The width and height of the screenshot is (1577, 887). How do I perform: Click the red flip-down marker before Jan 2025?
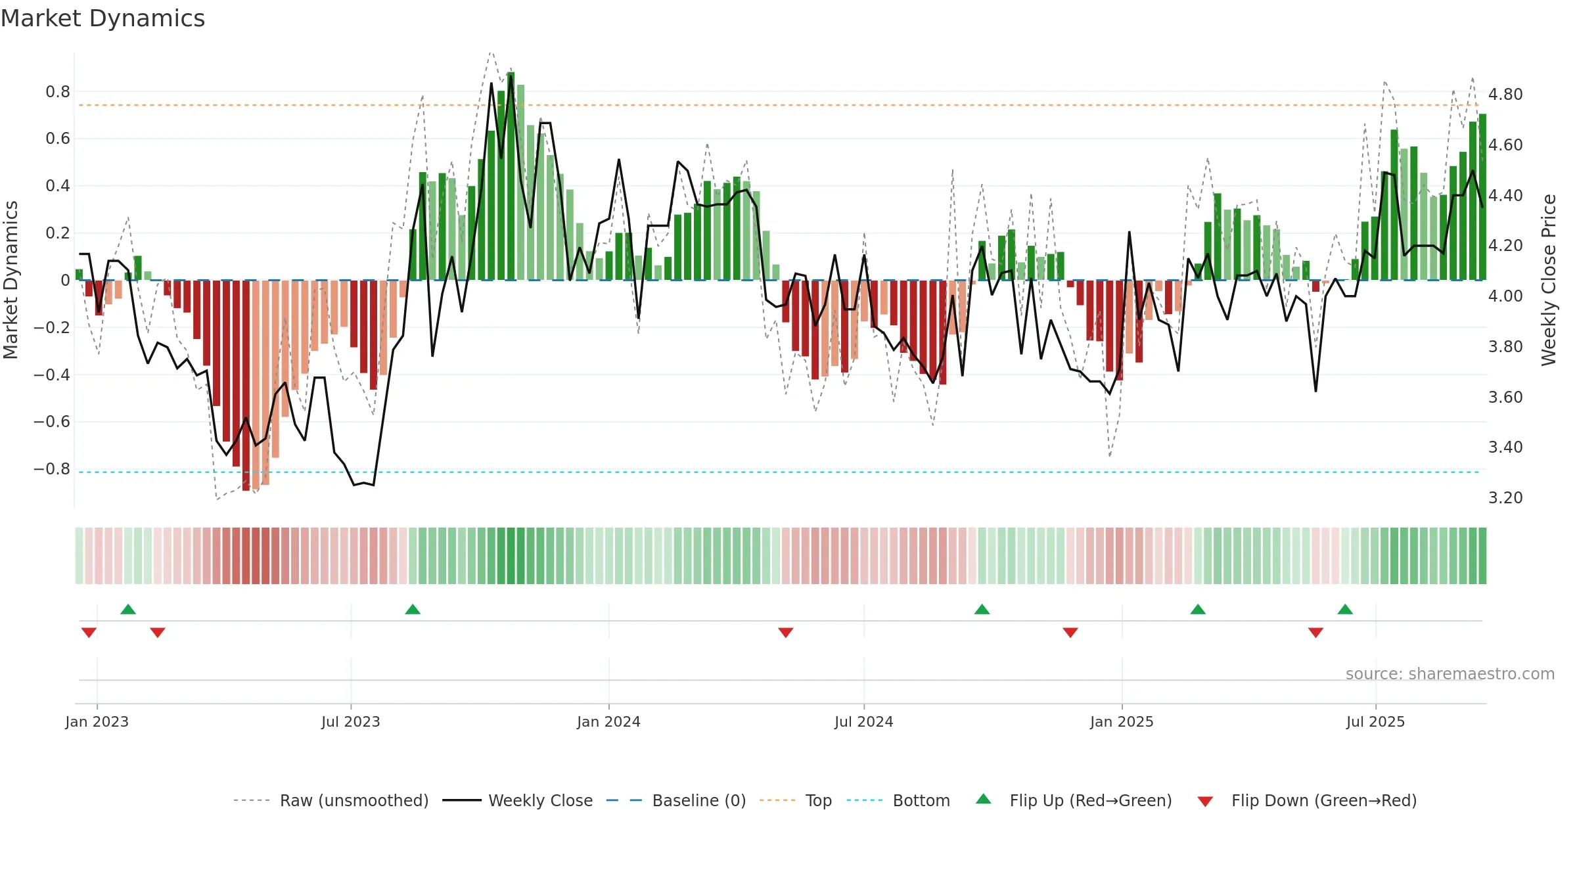1070,633
